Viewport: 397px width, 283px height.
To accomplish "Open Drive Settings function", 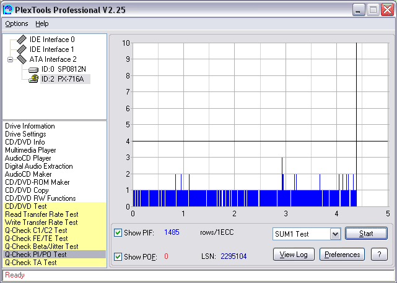I will pos(25,134).
